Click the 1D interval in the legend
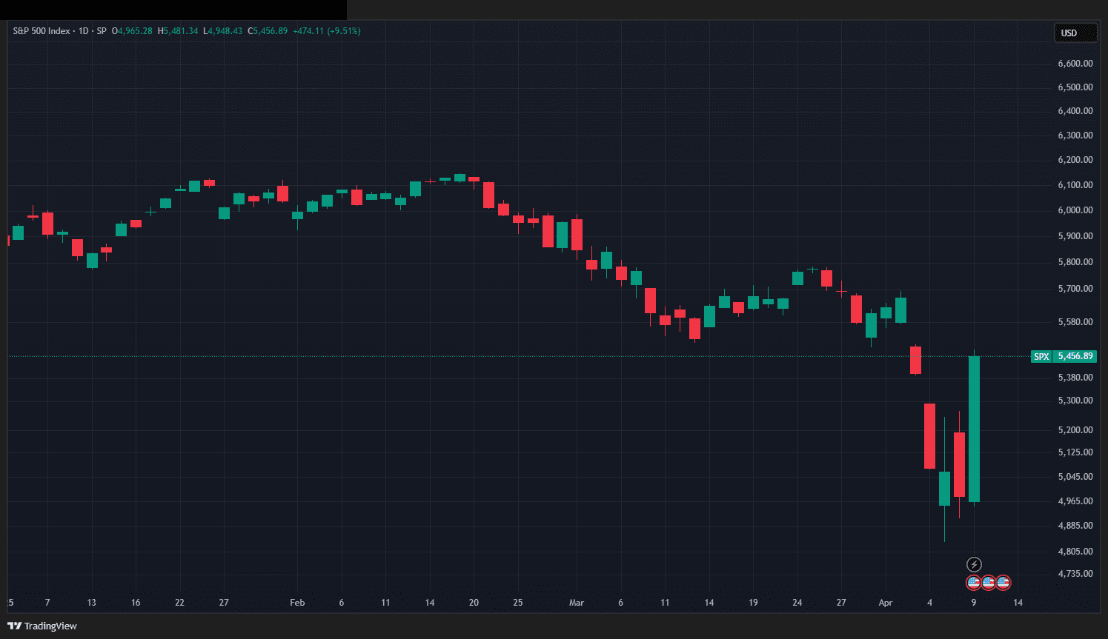 (83, 31)
